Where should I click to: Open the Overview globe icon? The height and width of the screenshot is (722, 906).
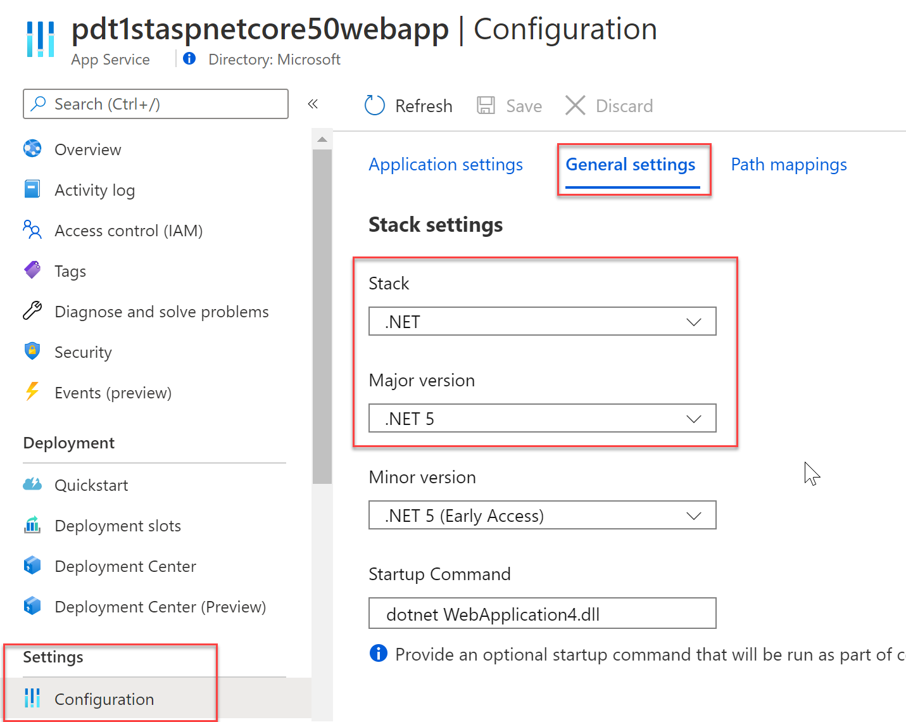tap(32, 149)
